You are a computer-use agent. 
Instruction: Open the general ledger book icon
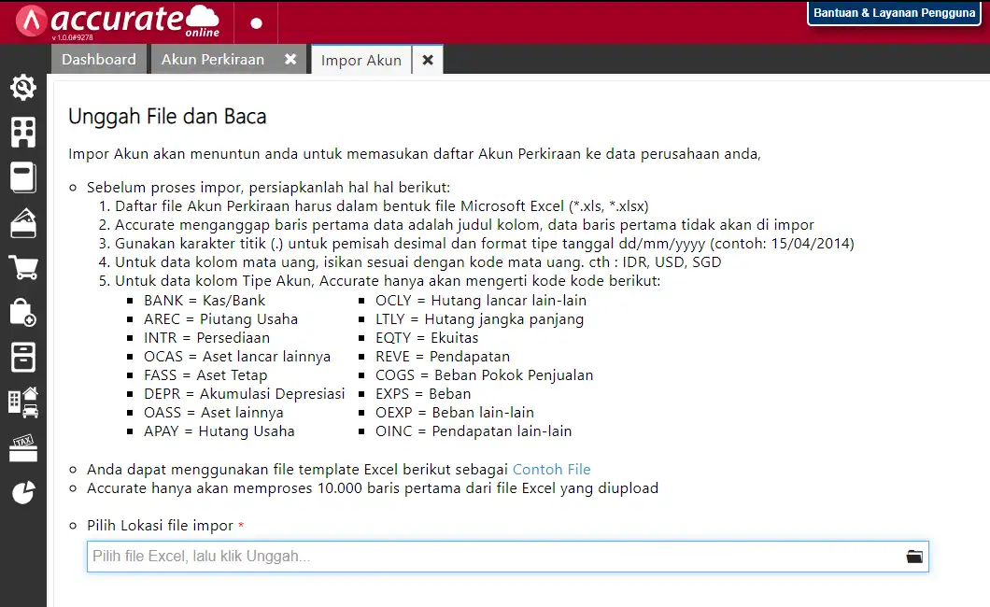[x=23, y=177]
